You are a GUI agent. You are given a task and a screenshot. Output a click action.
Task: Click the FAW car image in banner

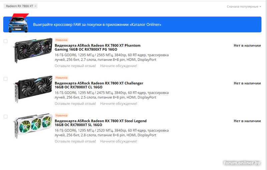click(18, 23)
